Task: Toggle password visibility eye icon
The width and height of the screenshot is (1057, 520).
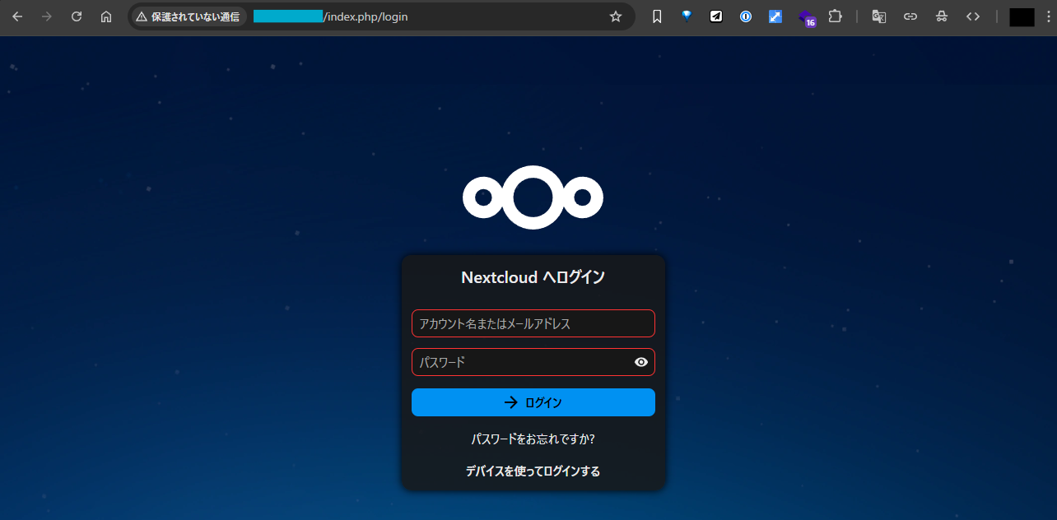Action: tap(641, 362)
